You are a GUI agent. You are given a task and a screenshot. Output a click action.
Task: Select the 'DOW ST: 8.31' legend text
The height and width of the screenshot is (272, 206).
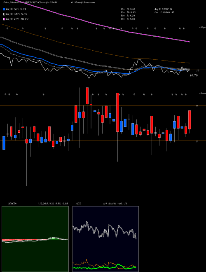point(16,9)
